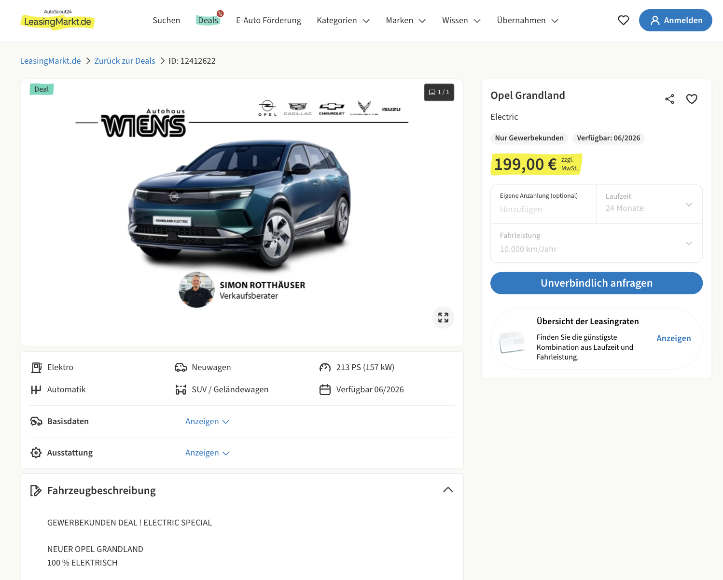Click Unverbindlich anfragen button
Image resolution: width=723 pixels, height=580 pixels.
coord(596,283)
